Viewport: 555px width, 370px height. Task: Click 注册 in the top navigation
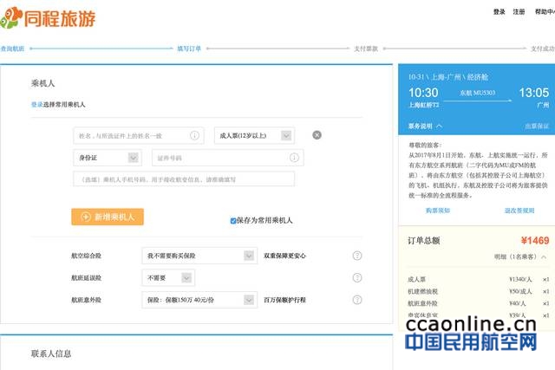coord(519,12)
